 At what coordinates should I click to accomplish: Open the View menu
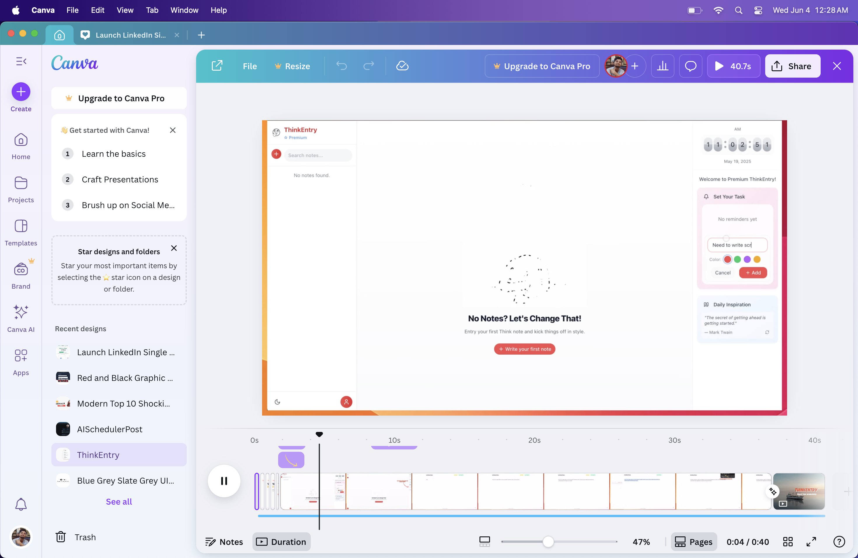pos(125,10)
